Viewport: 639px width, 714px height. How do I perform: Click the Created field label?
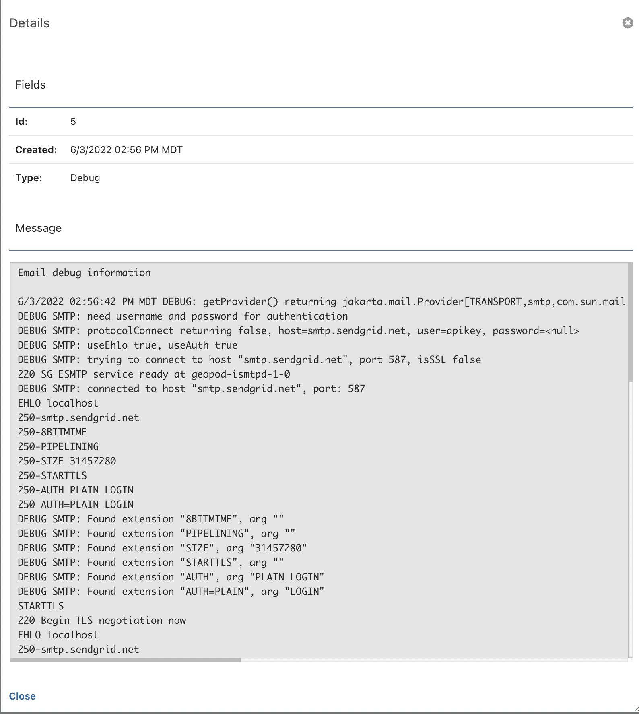pos(36,150)
